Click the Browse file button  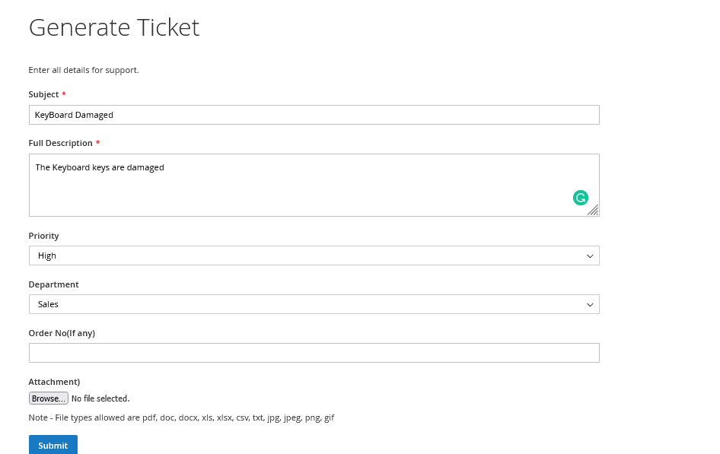[x=49, y=398]
